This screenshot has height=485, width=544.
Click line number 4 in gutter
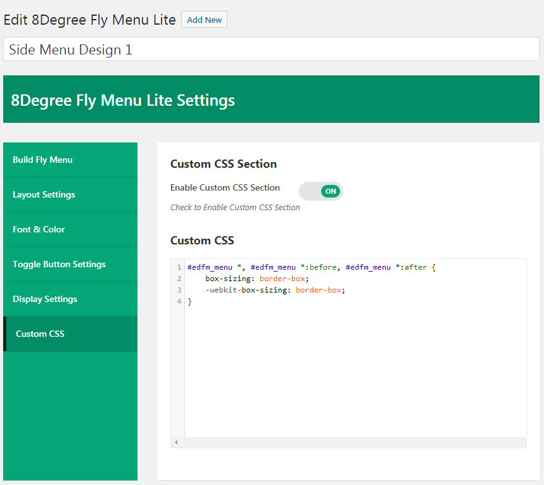pos(179,301)
